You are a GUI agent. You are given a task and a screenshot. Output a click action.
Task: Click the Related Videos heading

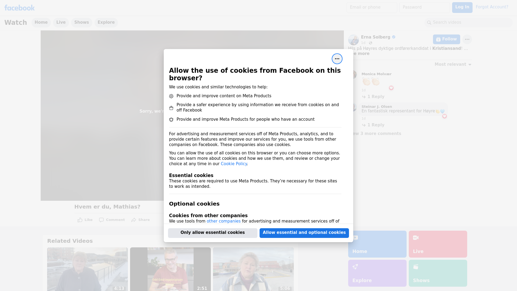click(x=70, y=241)
